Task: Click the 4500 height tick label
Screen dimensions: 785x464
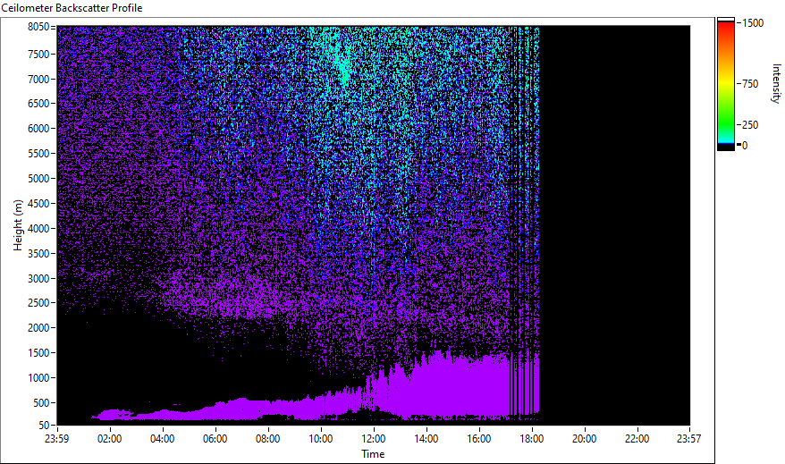Action: [x=38, y=204]
